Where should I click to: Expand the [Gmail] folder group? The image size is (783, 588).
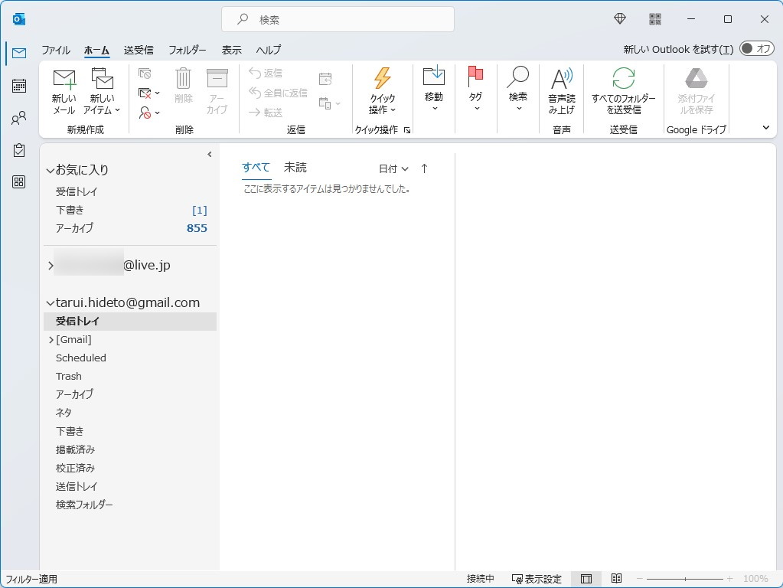click(51, 339)
